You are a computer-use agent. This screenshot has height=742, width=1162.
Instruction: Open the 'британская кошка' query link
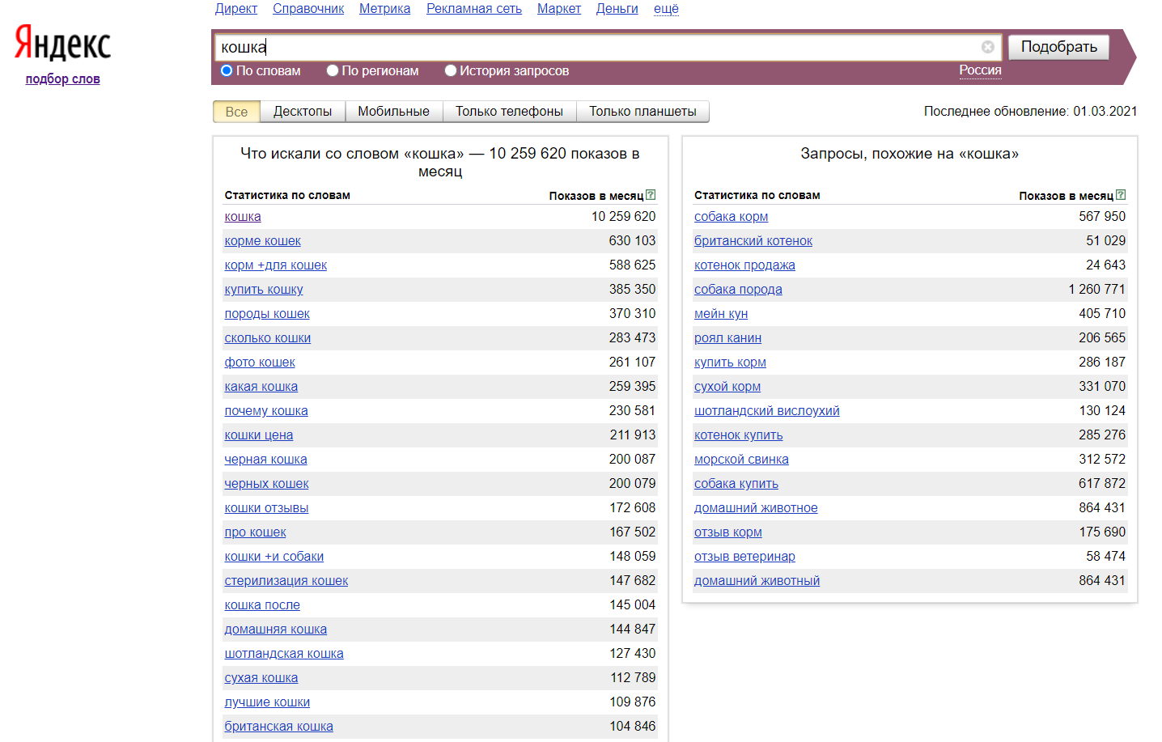coord(278,727)
